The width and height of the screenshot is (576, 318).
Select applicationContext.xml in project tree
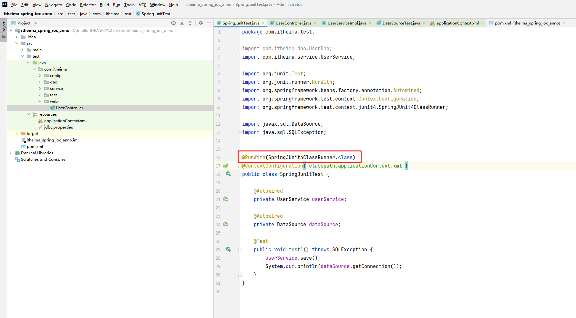pos(110,120)
